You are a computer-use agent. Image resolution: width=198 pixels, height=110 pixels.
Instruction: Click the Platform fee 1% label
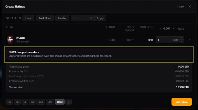[x=18, y=71]
